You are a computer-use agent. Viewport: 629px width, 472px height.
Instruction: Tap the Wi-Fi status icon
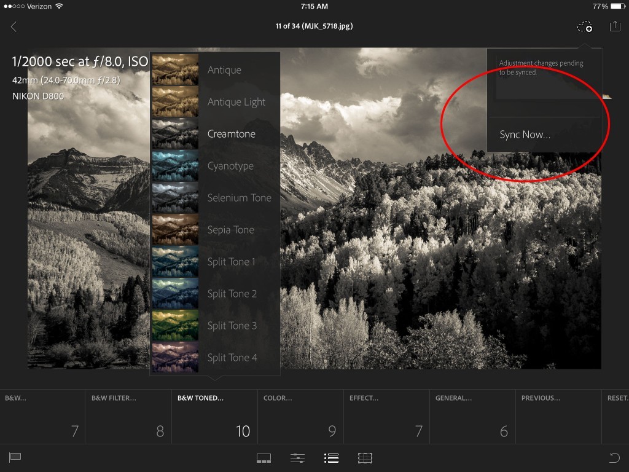point(60,6)
